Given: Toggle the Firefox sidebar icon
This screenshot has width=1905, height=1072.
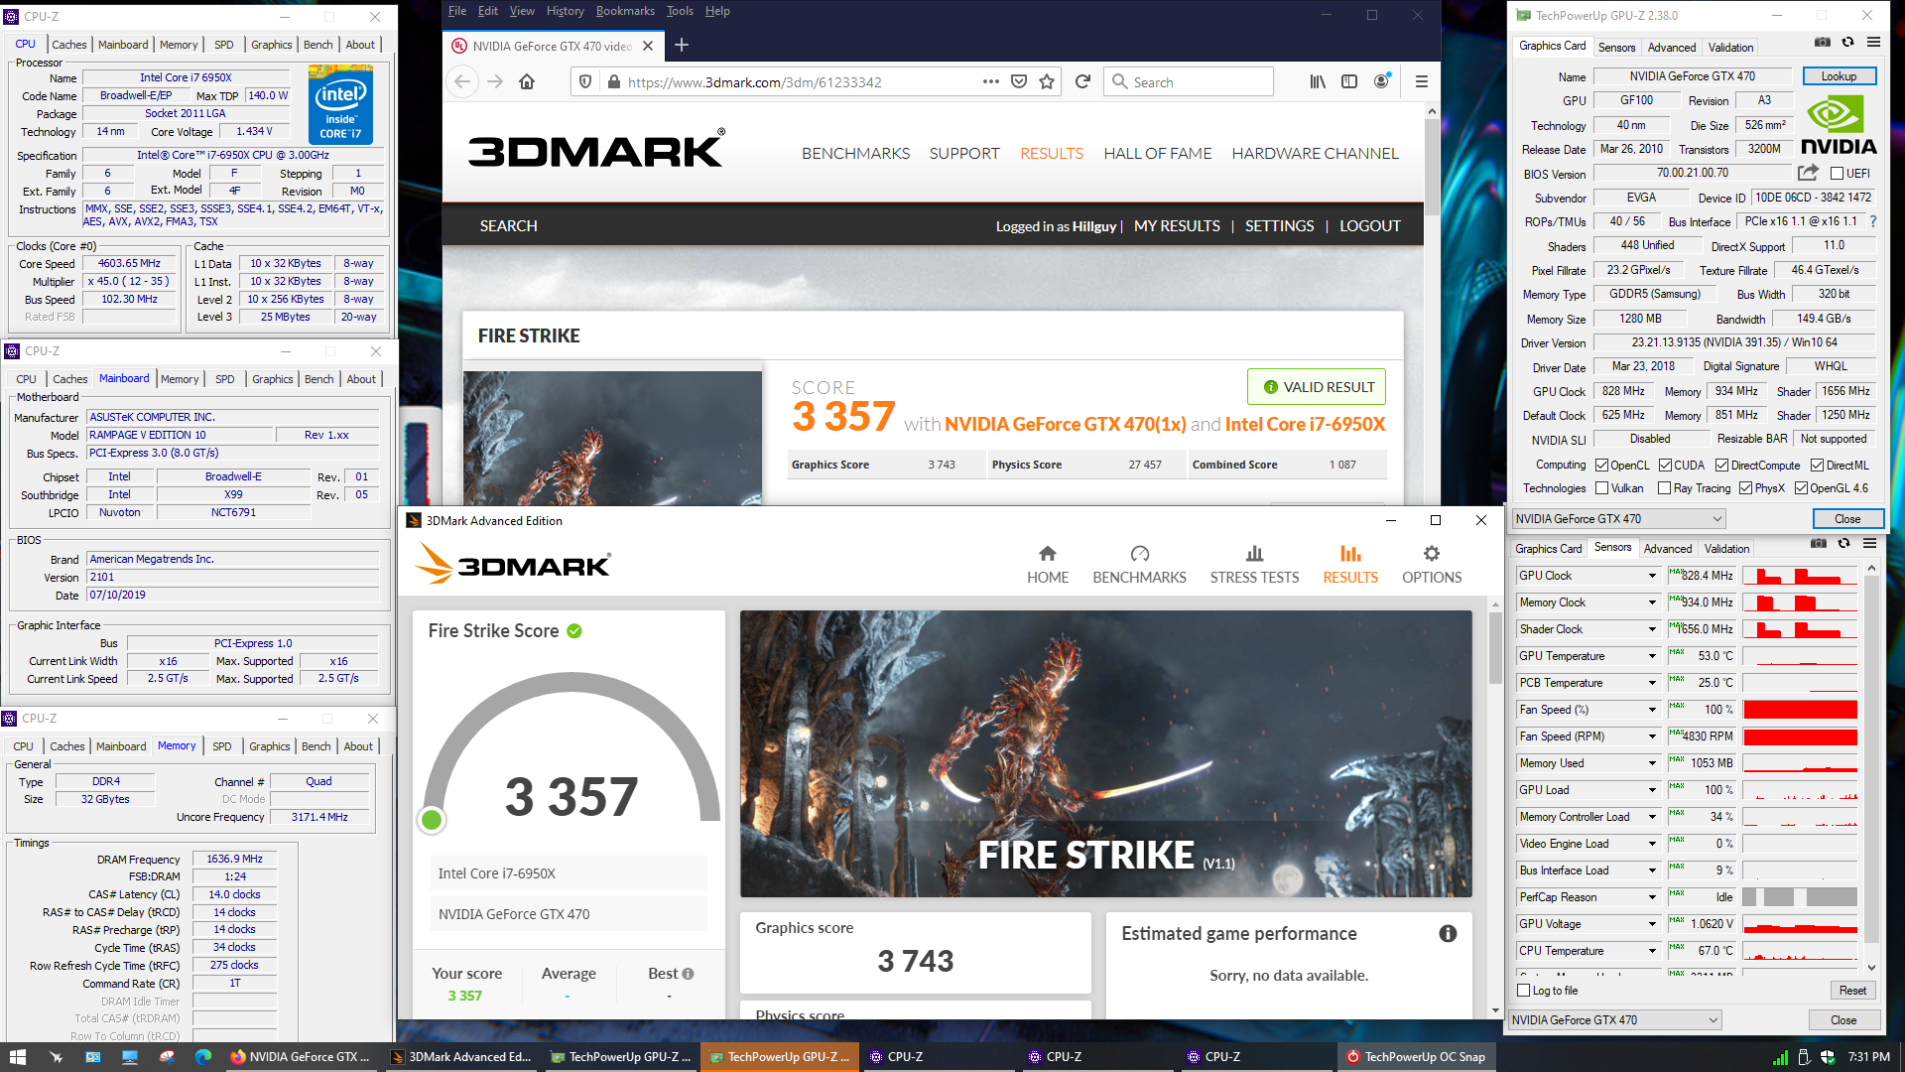Looking at the screenshot, I should 1349,81.
